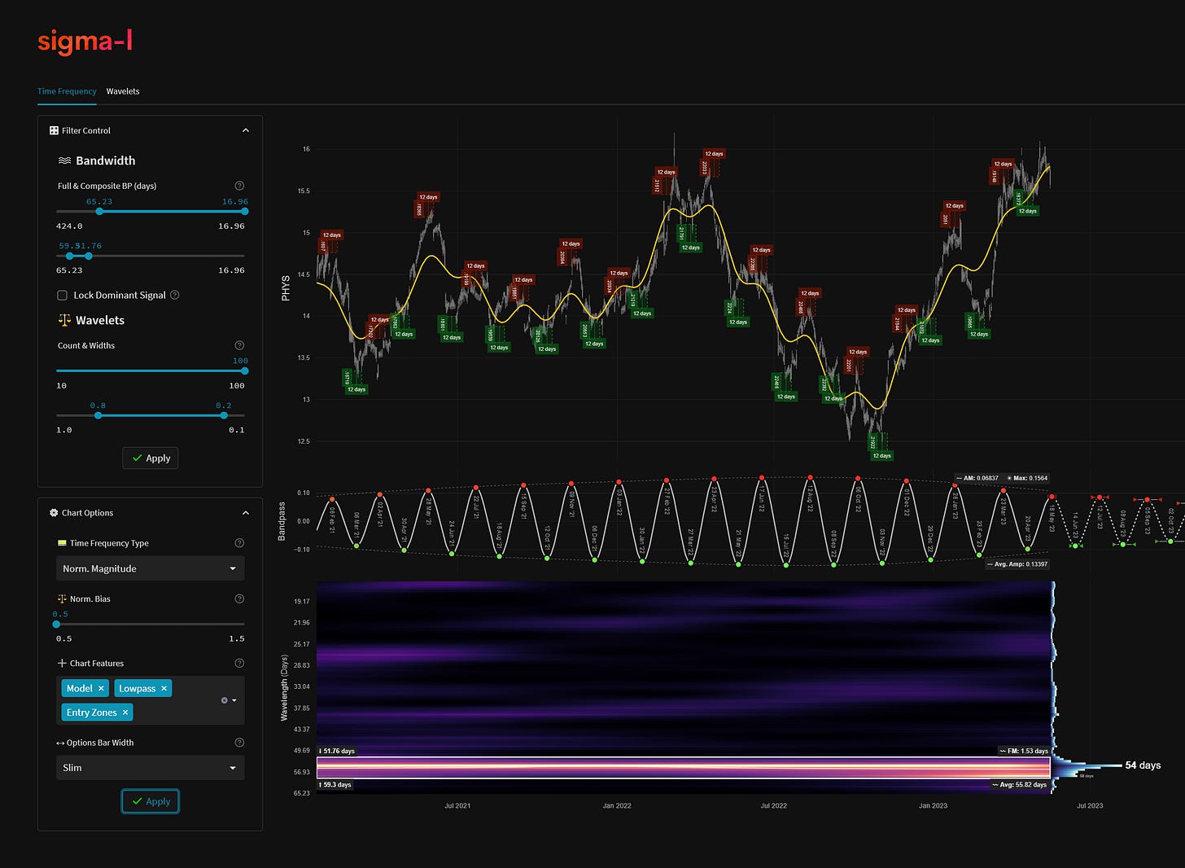Open the Slim bar width dropdown
This screenshot has width=1185, height=868.
click(x=150, y=767)
